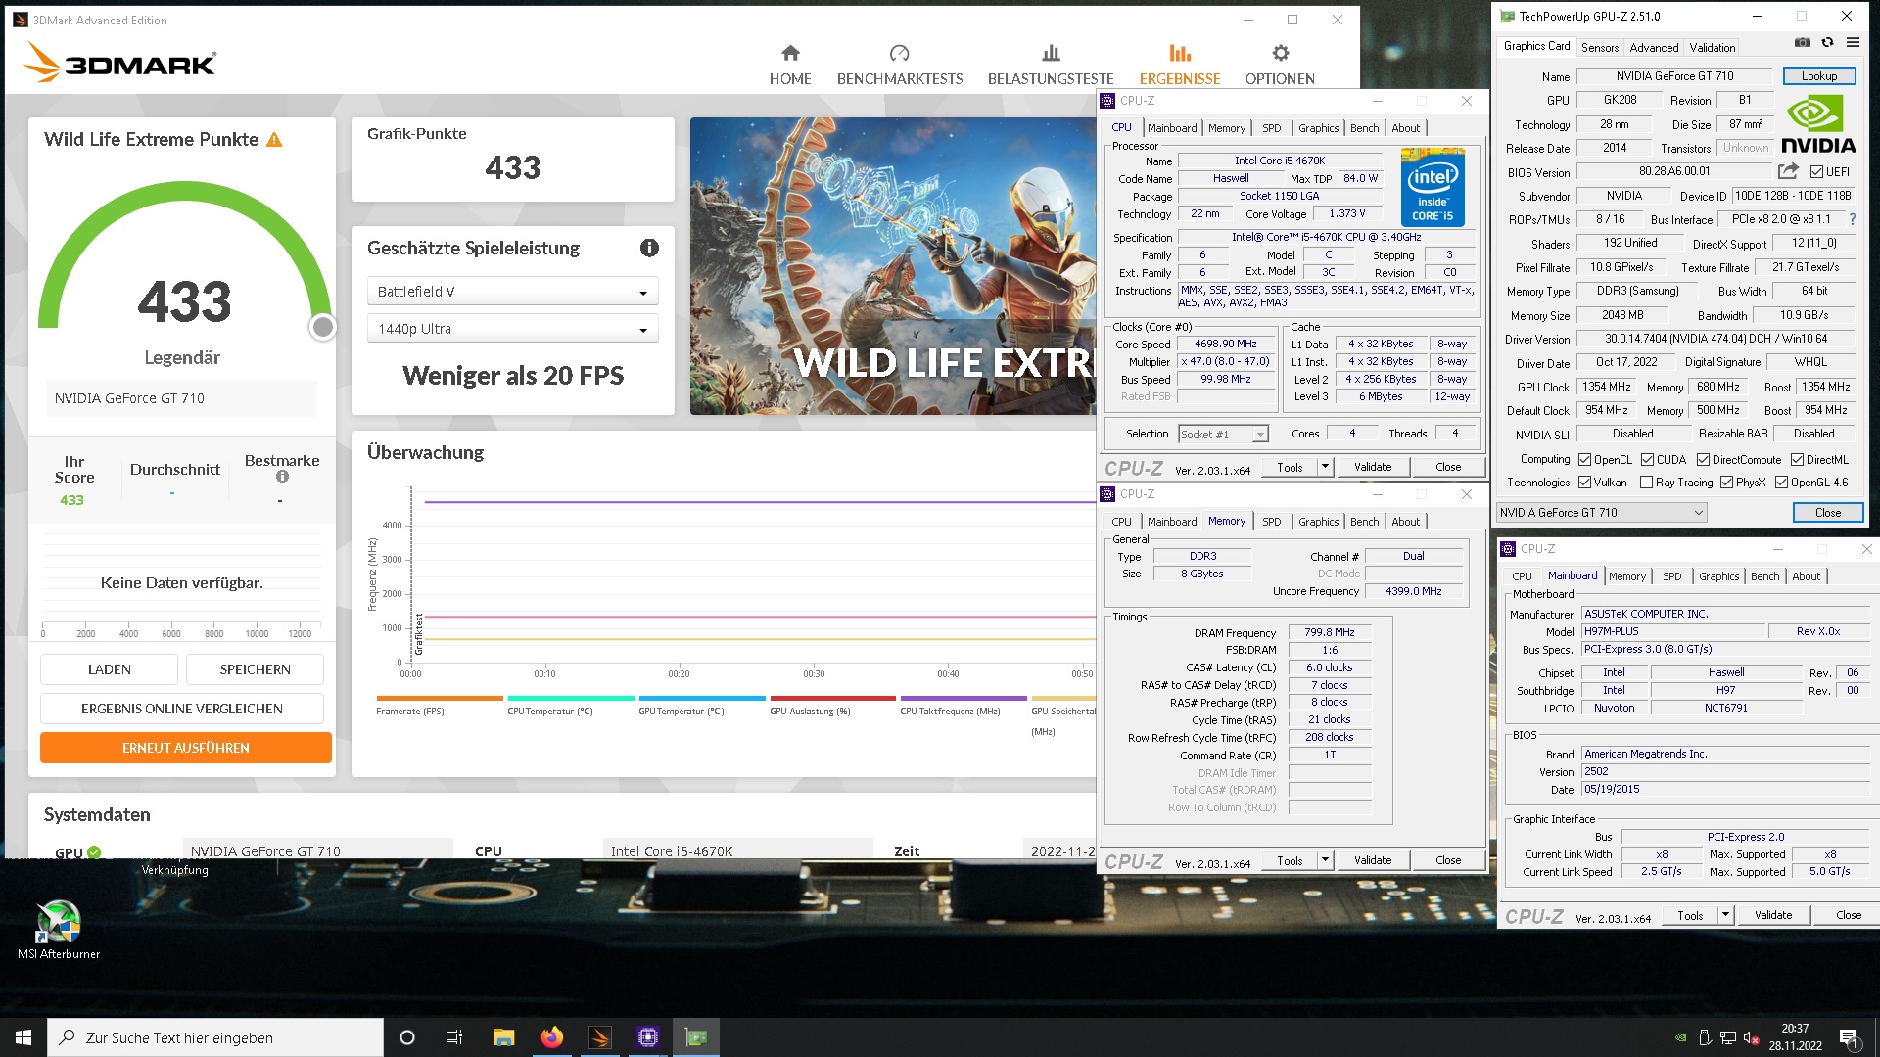Click Ergebnis Online Vergleichen button

point(182,709)
